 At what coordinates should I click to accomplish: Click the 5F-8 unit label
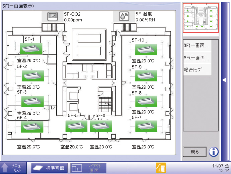pos(137,93)
